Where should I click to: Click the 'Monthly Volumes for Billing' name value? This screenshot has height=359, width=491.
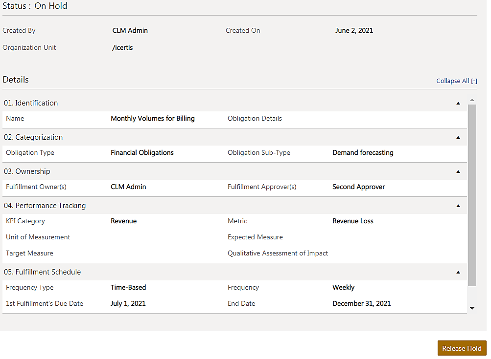[x=153, y=118]
